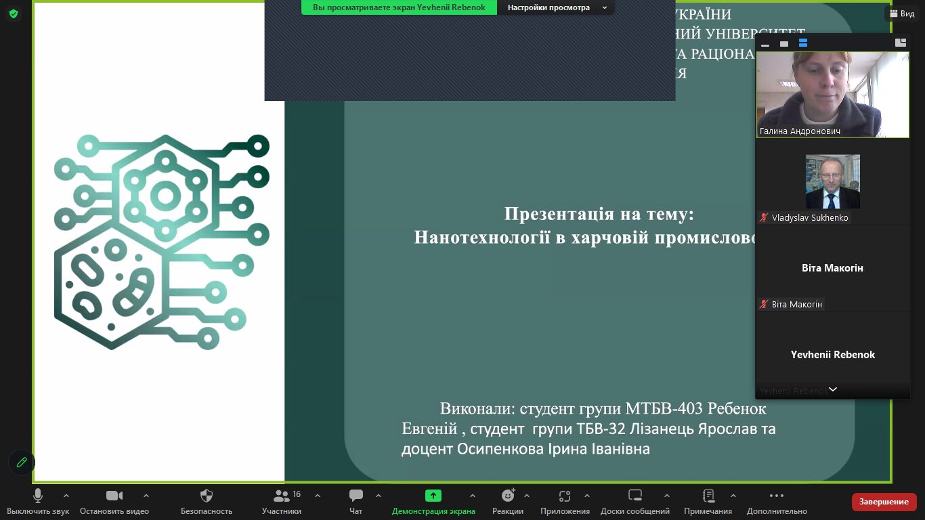Expand the chevron next to Участники

pos(318,496)
